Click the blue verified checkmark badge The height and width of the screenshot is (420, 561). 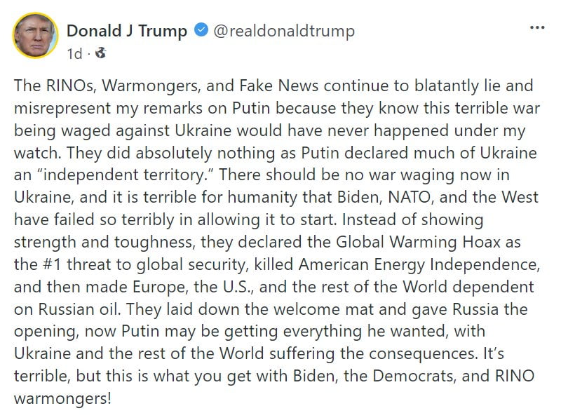[x=201, y=31]
